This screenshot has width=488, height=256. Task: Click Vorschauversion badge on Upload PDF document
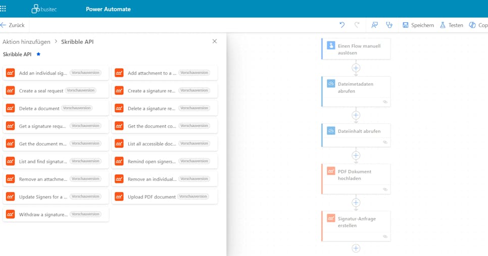pyautogui.click(x=193, y=196)
